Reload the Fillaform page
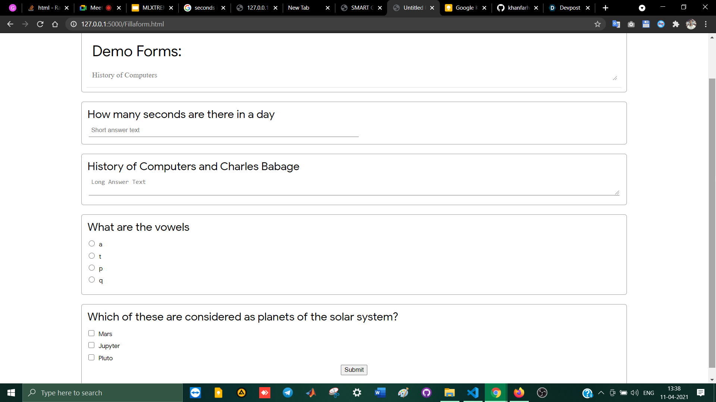Image resolution: width=716 pixels, height=402 pixels. click(x=40, y=24)
